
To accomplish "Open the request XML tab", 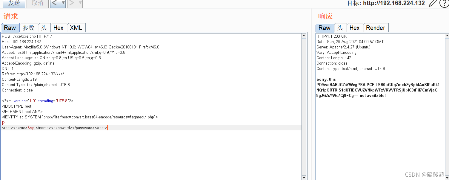I will click(x=76, y=28).
